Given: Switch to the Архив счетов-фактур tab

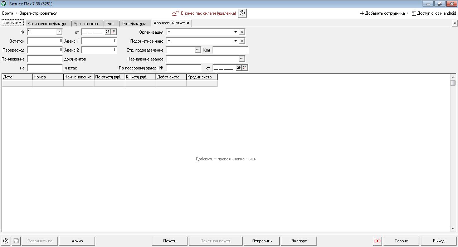Looking at the screenshot, I should pyautogui.click(x=47, y=24).
